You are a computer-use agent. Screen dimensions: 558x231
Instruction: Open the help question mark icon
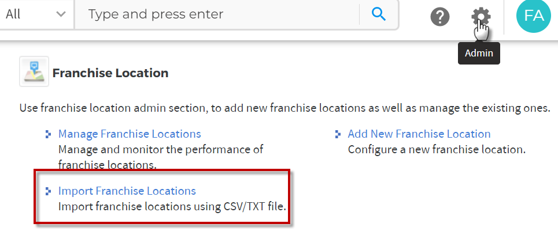pyautogui.click(x=440, y=17)
